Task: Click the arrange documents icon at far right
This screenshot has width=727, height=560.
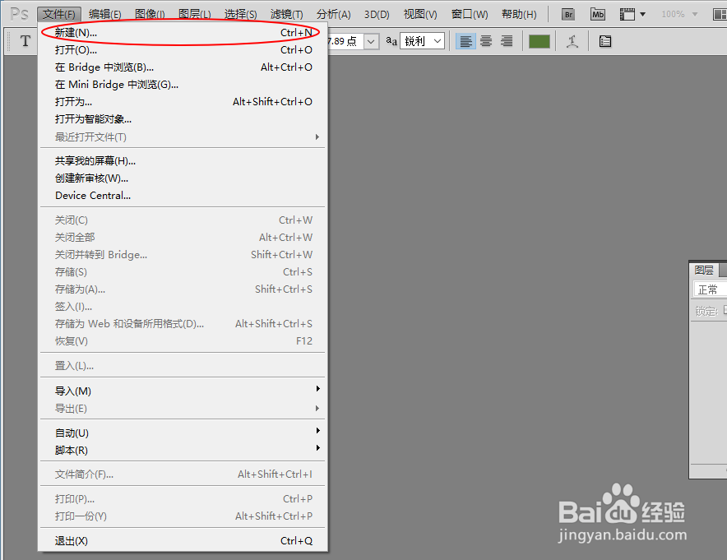Action: tap(720, 14)
